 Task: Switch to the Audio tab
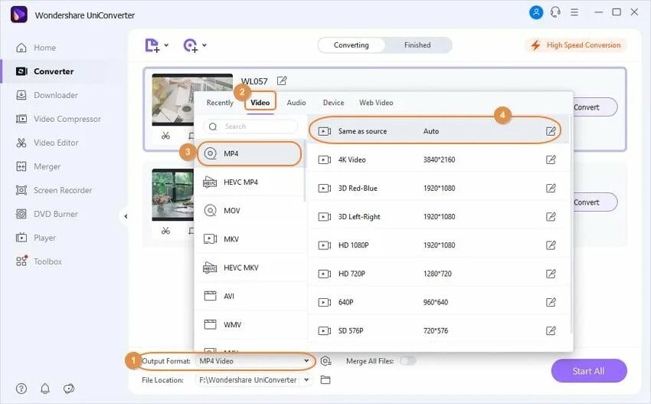click(296, 103)
